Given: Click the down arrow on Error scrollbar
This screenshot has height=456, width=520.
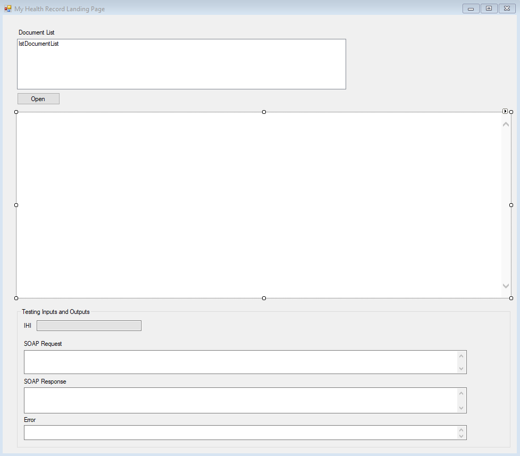Looking at the screenshot, I should click(x=462, y=437).
